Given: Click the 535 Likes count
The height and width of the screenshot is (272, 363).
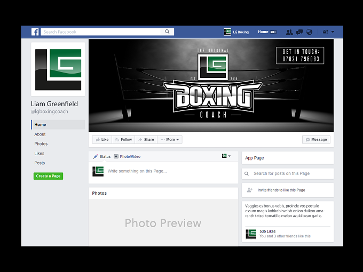Looking at the screenshot, I should pyautogui.click(x=267, y=231).
